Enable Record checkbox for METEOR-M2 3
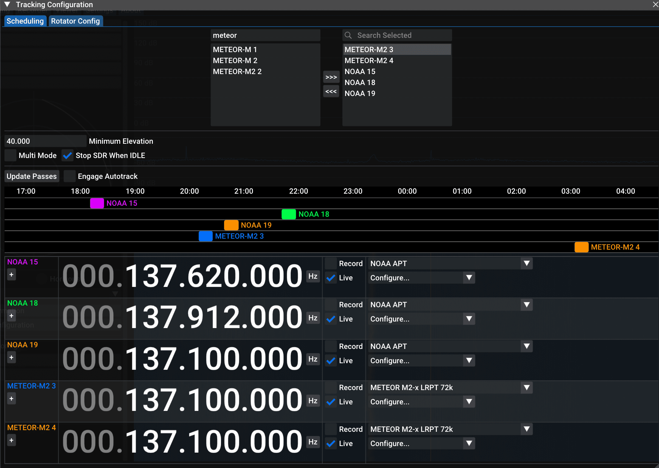Image resolution: width=659 pixels, height=468 pixels. click(331, 388)
